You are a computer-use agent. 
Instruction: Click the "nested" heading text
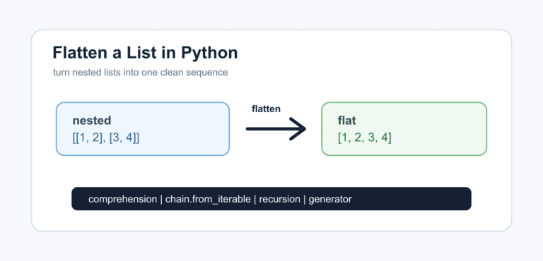click(92, 121)
